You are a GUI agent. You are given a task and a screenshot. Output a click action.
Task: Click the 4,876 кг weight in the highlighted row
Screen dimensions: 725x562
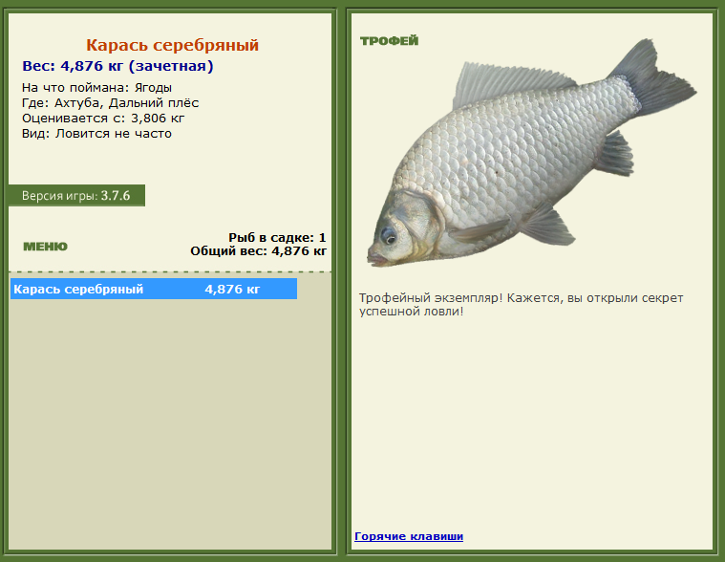click(232, 289)
